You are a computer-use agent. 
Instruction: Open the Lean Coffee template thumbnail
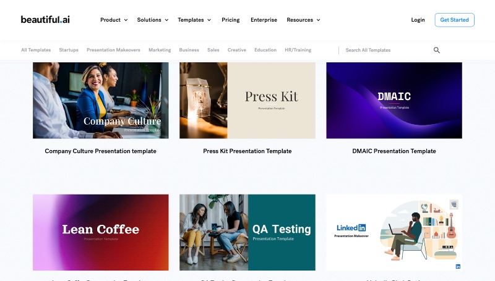coord(100,232)
